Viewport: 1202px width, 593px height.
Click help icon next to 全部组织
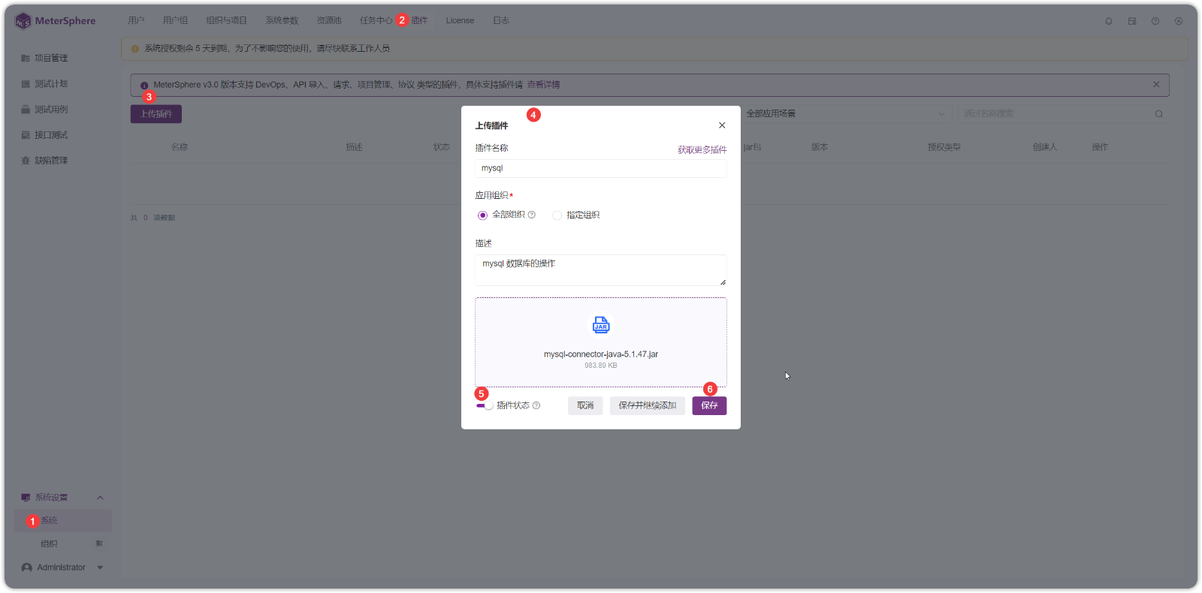click(532, 215)
